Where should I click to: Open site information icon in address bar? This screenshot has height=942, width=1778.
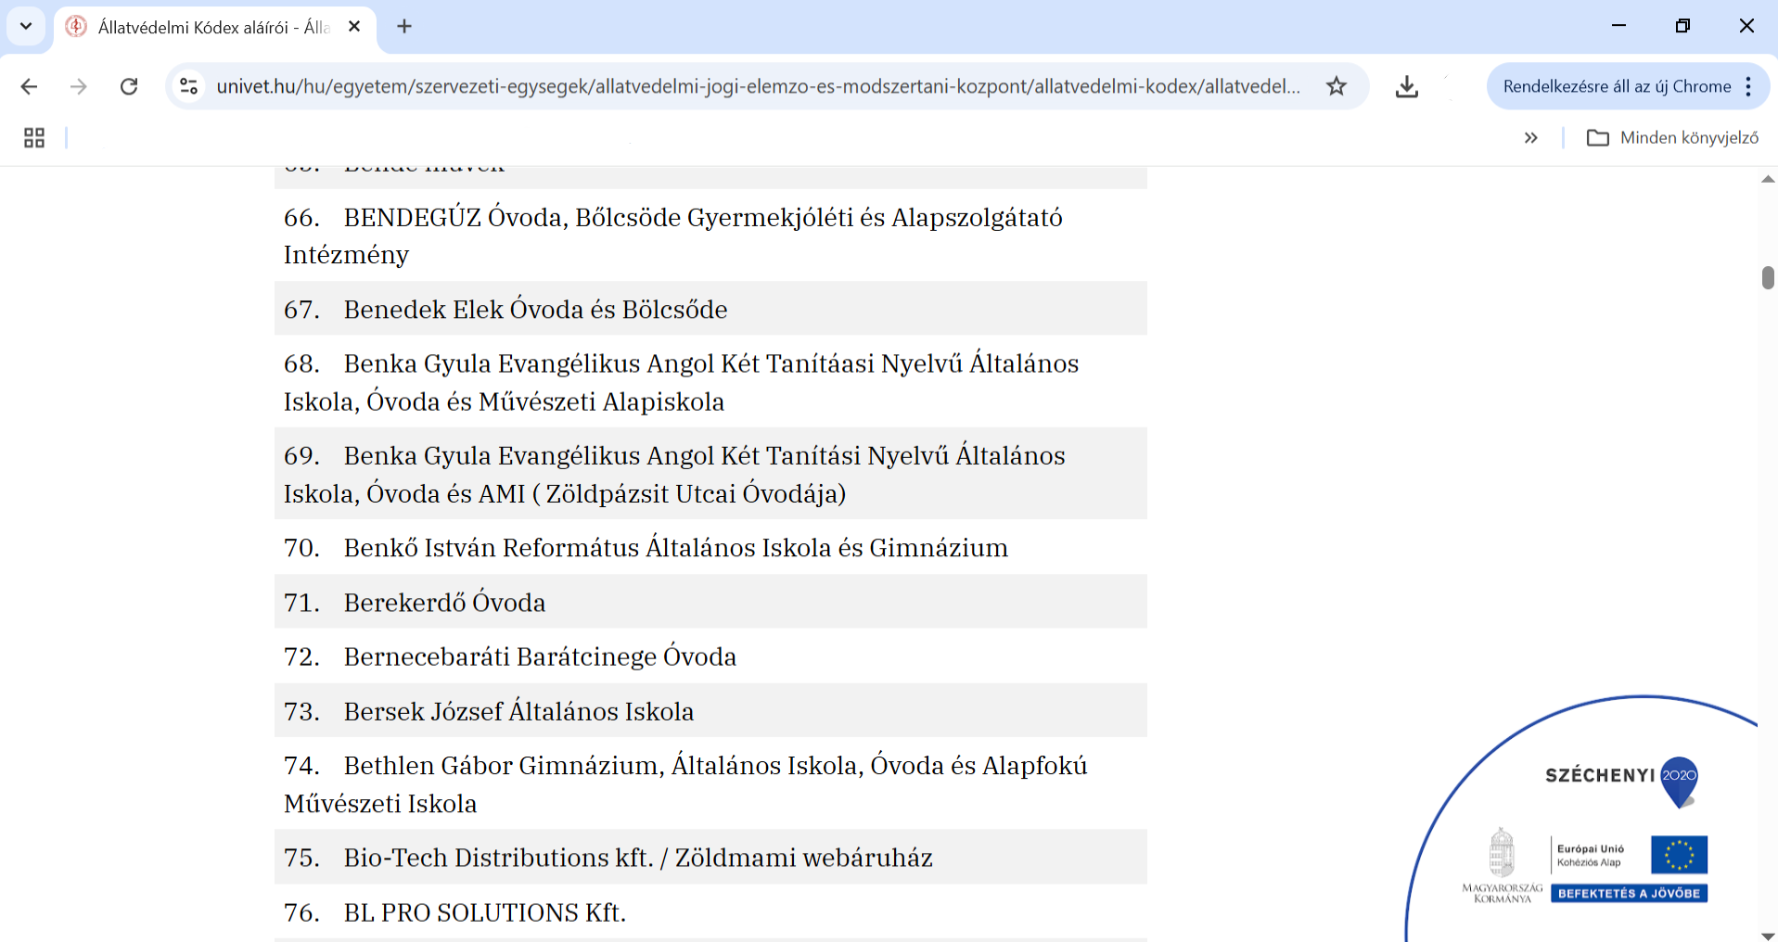189,86
